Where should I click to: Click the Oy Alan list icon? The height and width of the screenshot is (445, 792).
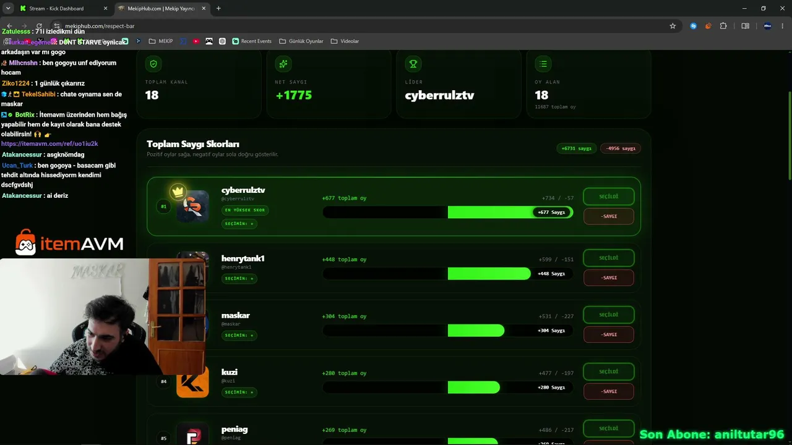pos(543,64)
